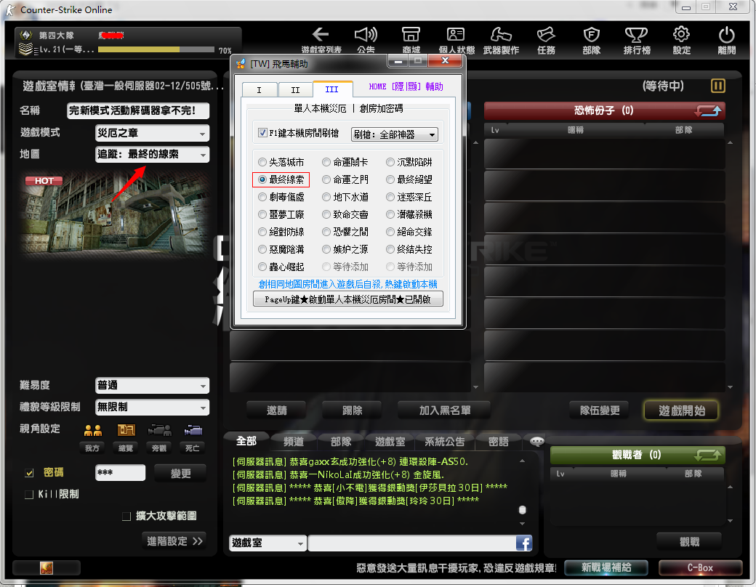Open the 刷槍 全部神器 dropdown
This screenshot has width=756, height=587.
394,134
